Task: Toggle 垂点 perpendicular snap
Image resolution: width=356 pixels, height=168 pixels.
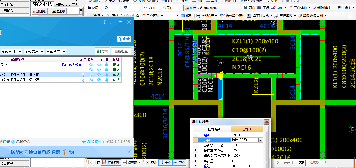Action: [x=165, y=162]
